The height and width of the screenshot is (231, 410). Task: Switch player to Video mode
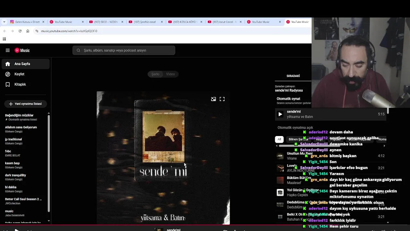[170, 74]
